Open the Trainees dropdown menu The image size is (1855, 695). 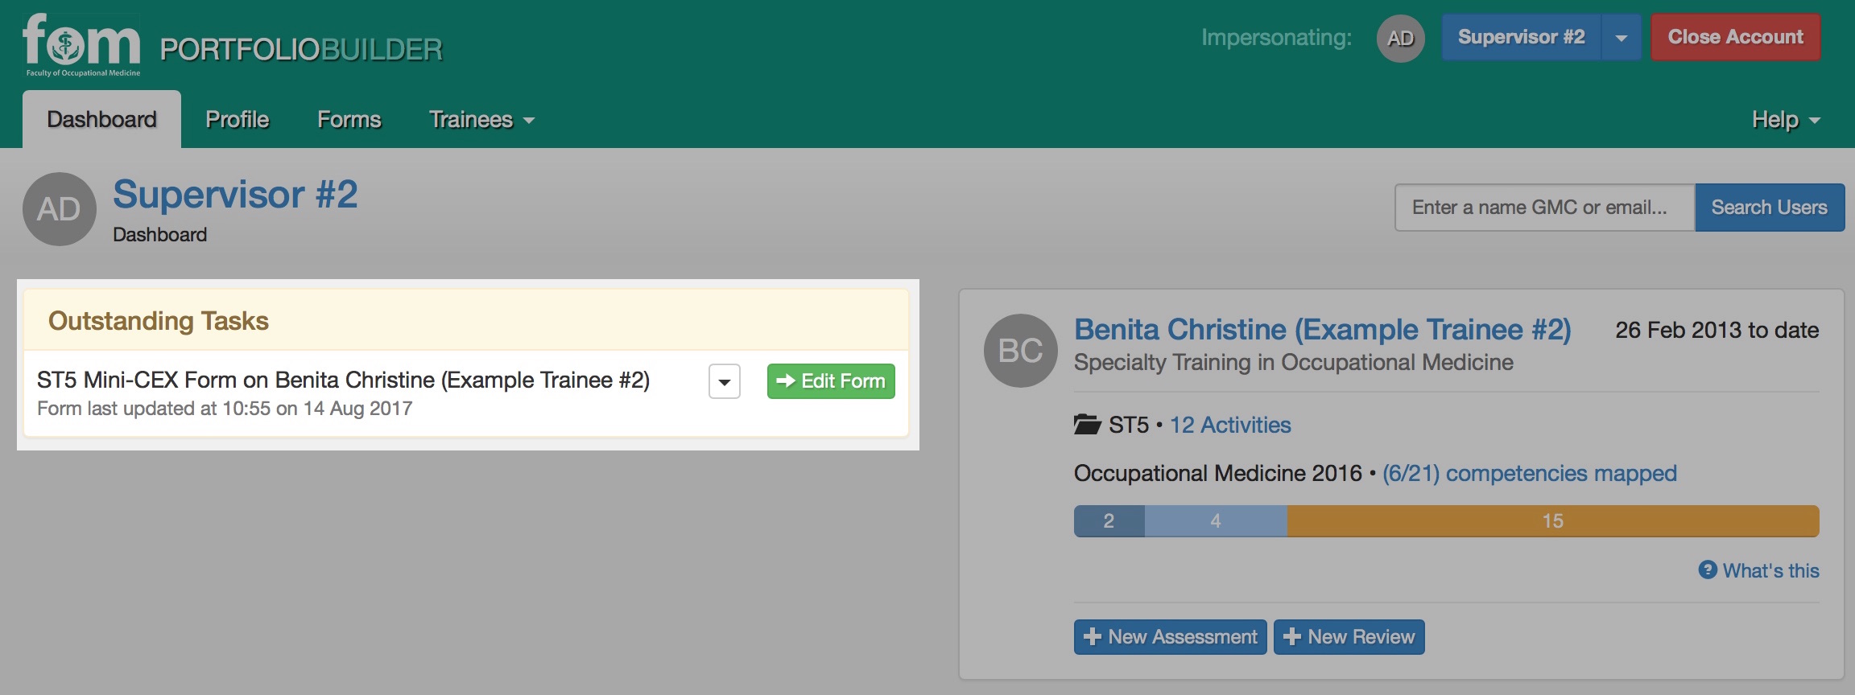(481, 120)
